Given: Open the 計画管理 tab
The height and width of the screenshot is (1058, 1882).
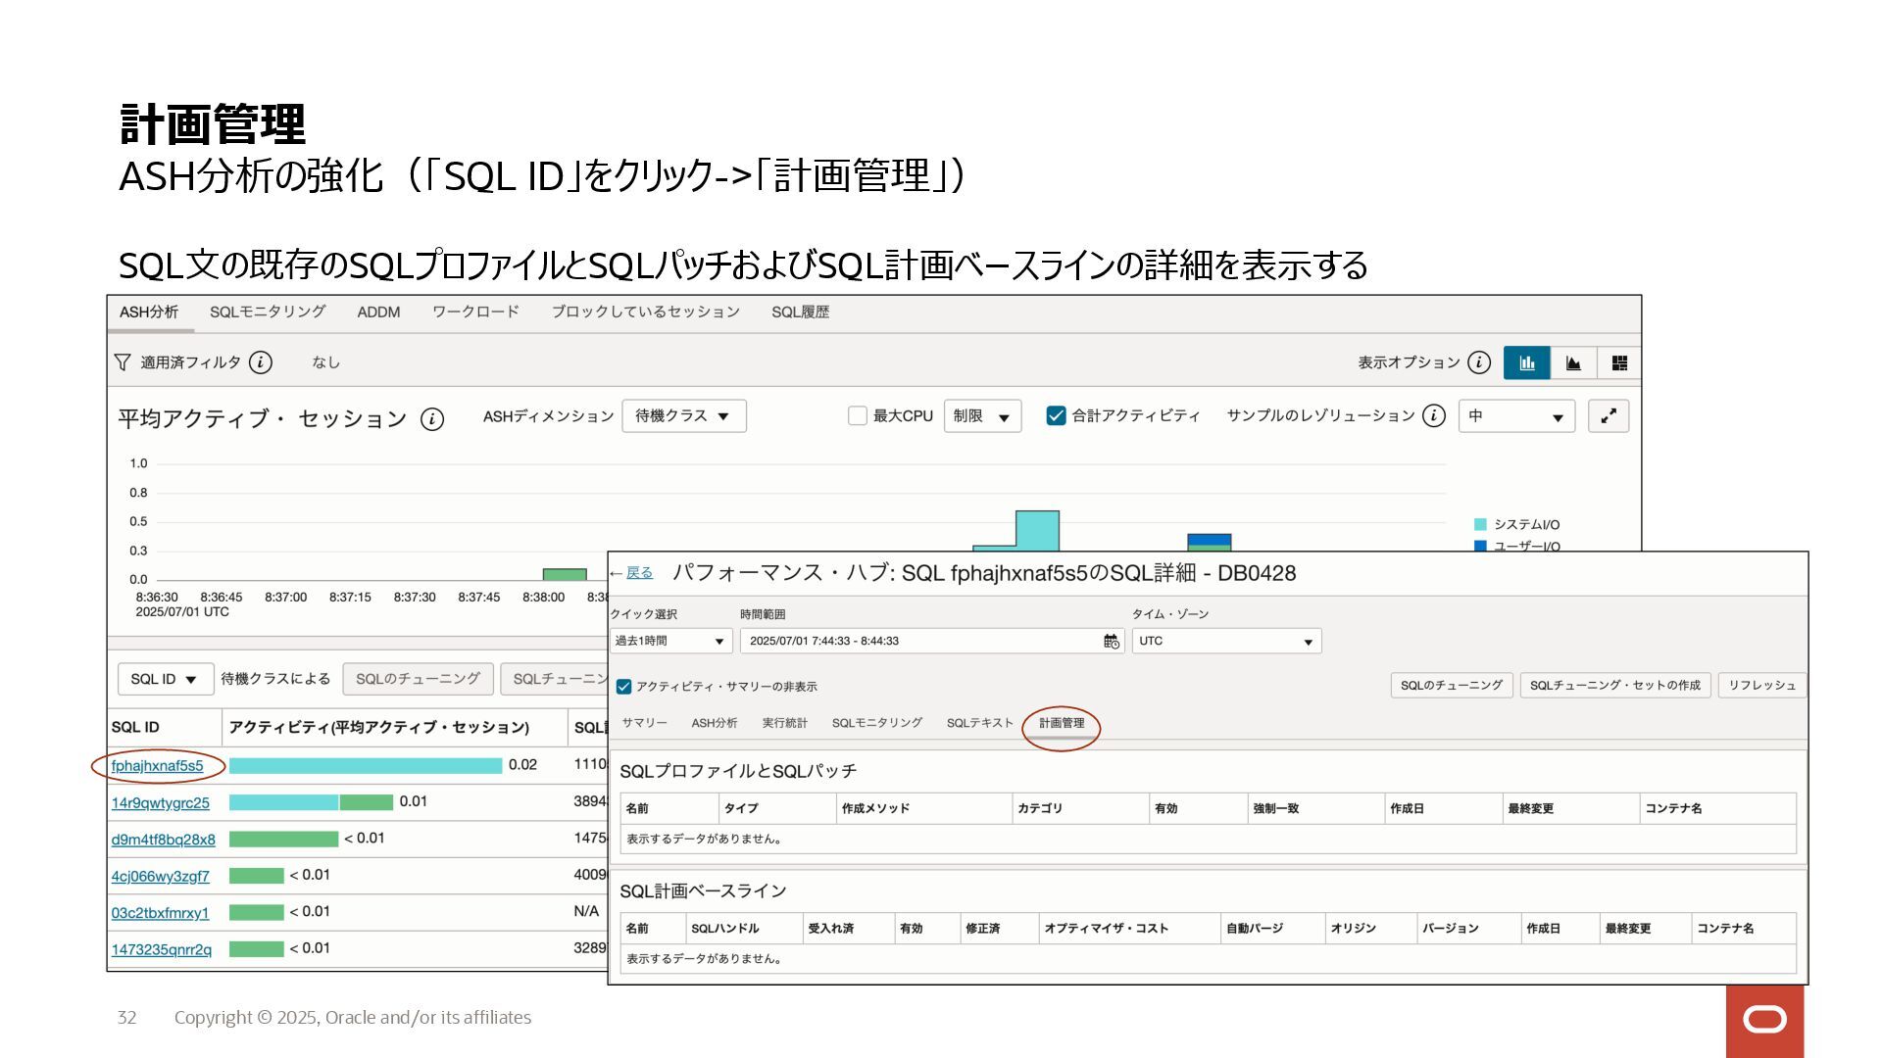Looking at the screenshot, I should pyautogui.click(x=1062, y=723).
